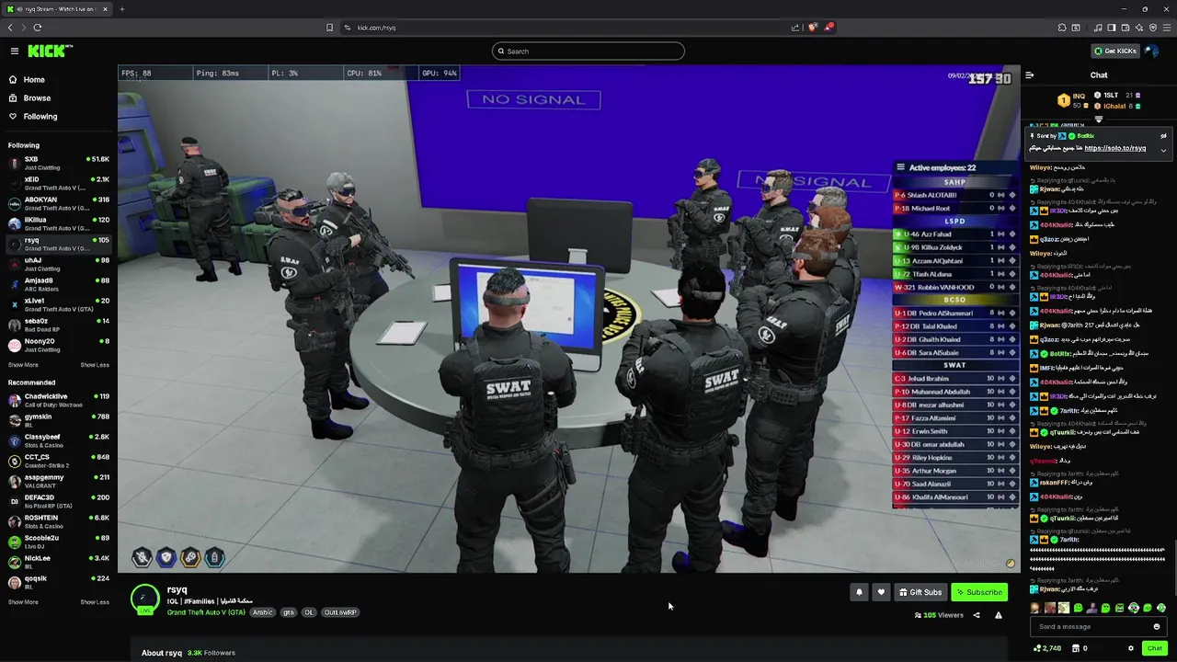Image resolution: width=1177 pixels, height=662 pixels.
Task: Open ABOKYAN channel in Following list
Action: click(x=59, y=203)
